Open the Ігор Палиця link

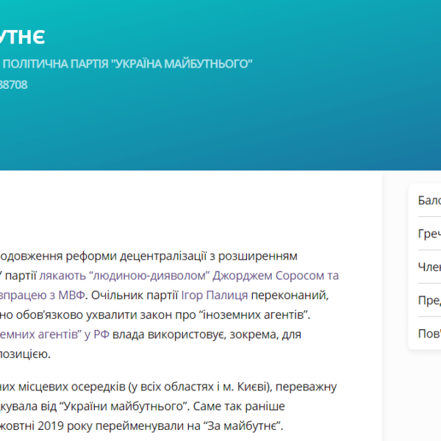(215, 295)
